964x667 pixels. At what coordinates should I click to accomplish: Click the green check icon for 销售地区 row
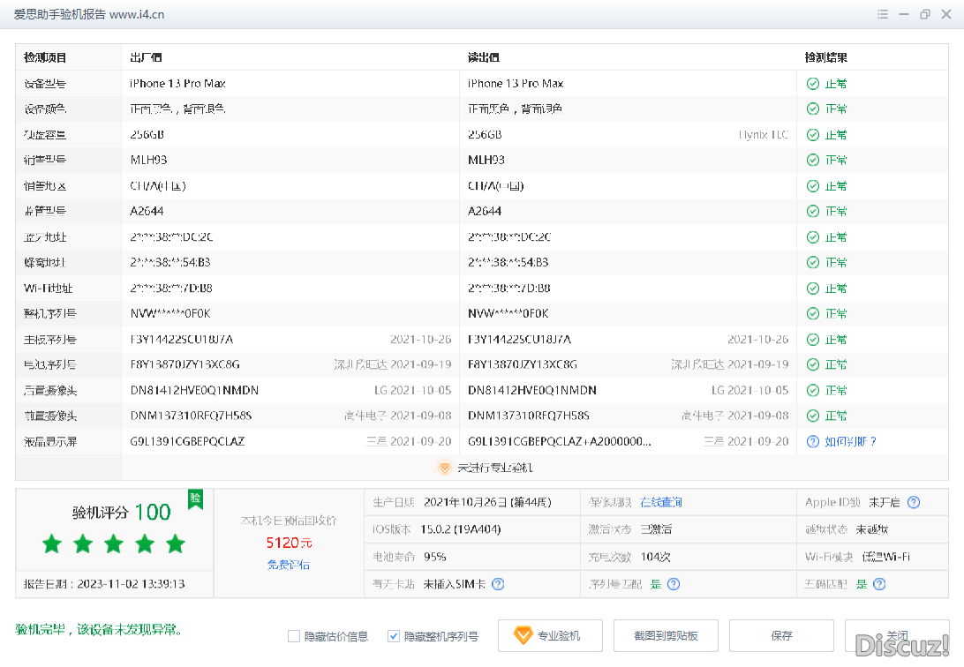[x=813, y=185]
